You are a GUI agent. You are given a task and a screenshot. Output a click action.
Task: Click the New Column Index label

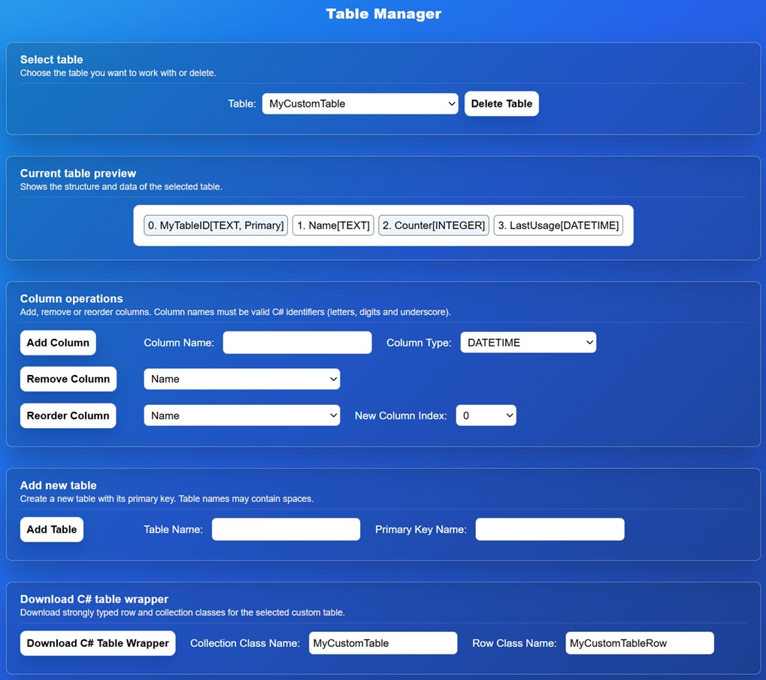[x=401, y=416]
